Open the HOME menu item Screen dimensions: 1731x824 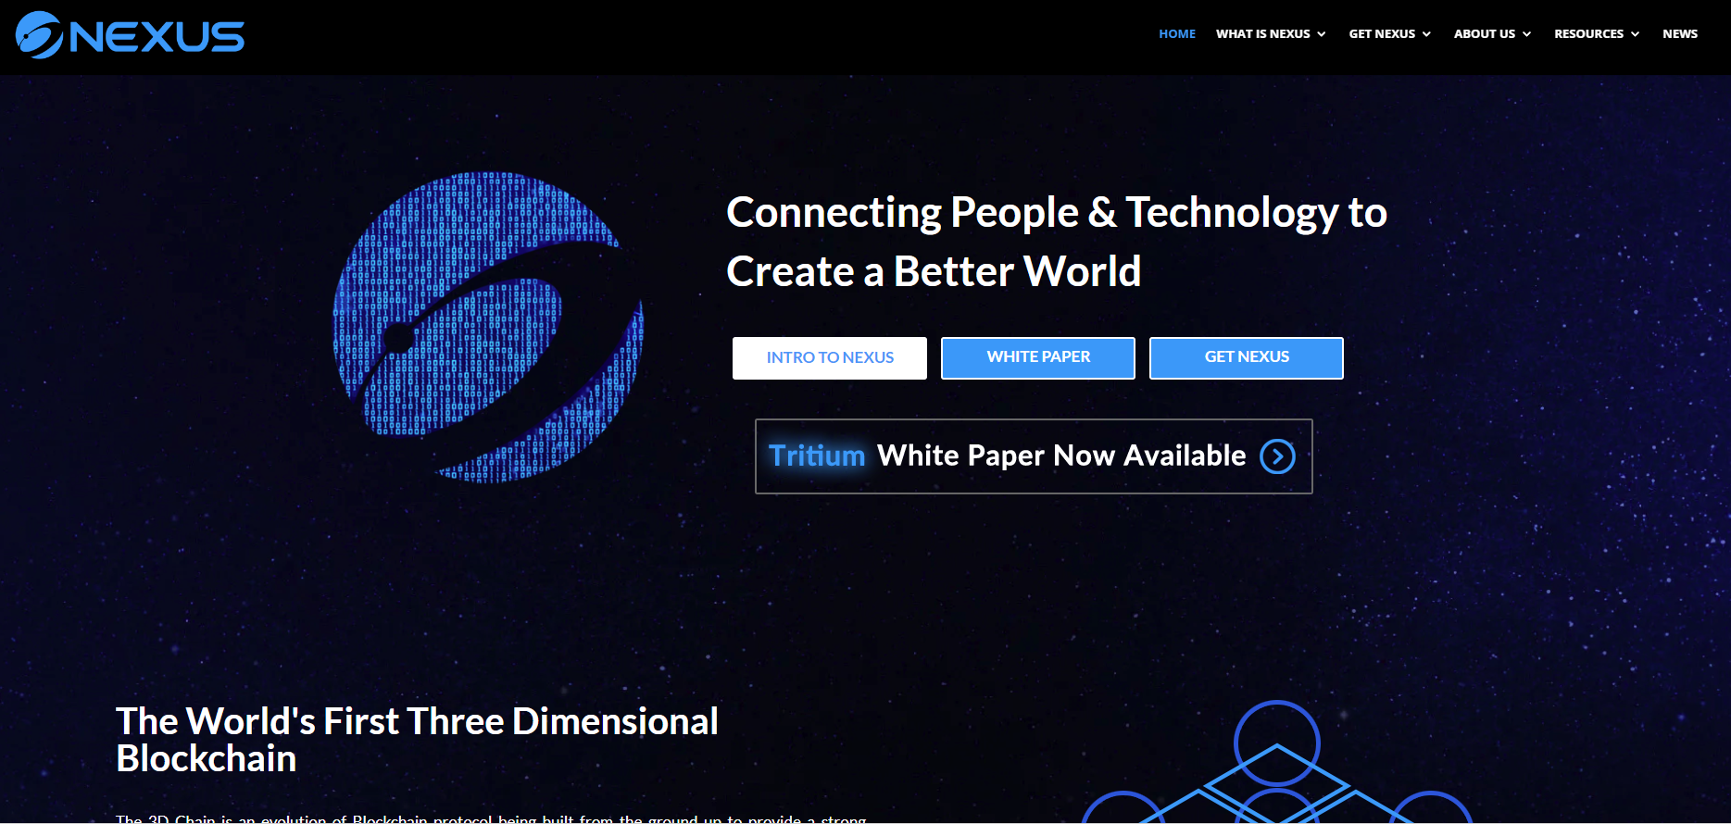click(1177, 33)
